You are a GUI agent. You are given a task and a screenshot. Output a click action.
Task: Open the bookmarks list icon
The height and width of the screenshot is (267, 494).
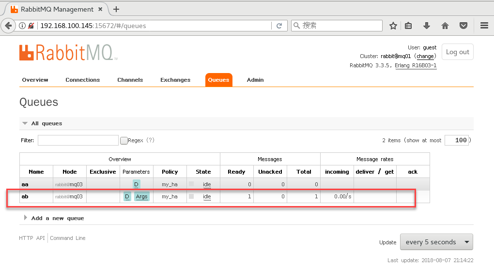[x=408, y=26]
